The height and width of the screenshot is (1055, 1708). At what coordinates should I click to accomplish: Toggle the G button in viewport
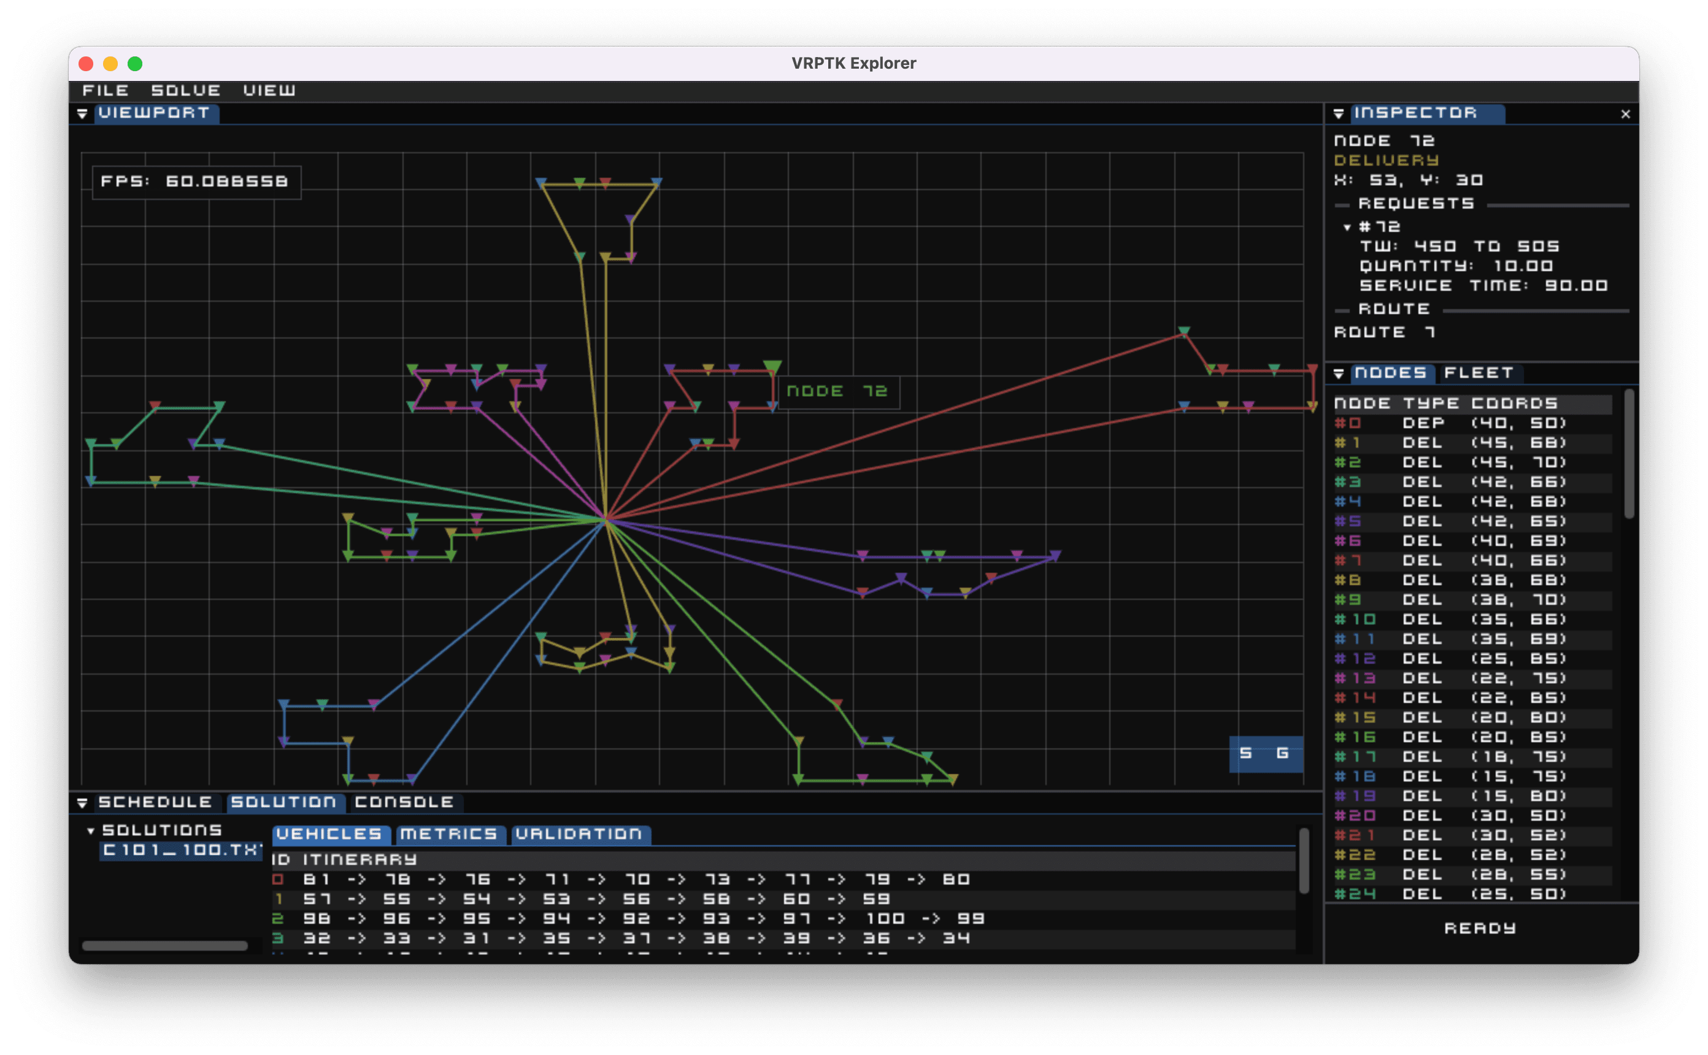[x=1282, y=753]
